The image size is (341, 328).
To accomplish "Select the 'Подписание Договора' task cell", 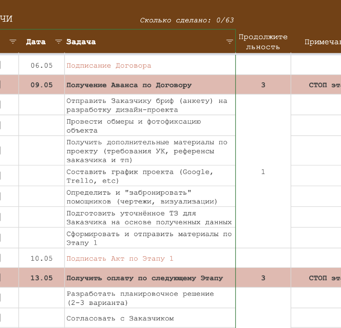I will pos(109,65).
